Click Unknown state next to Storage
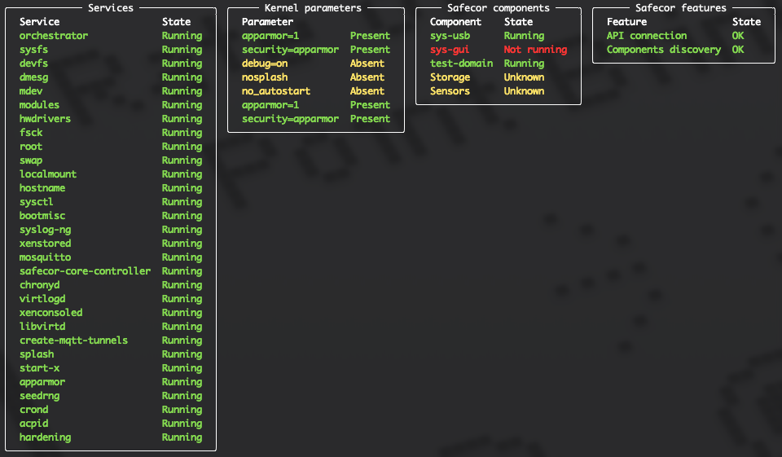 click(x=524, y=77)
